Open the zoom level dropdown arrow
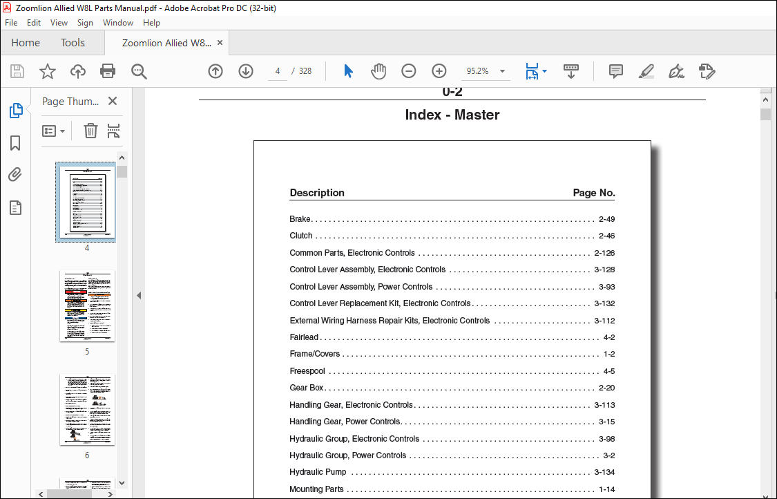 (503, 71)
